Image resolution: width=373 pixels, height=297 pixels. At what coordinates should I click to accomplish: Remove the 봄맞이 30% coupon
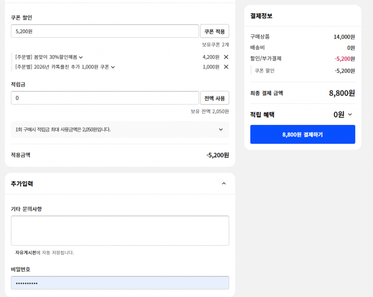226,57
